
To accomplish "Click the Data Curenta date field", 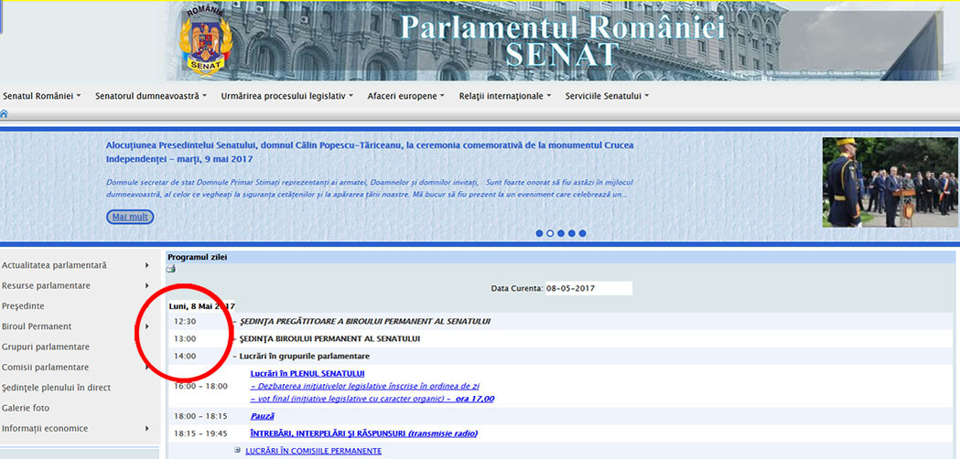I will point(588,288).
